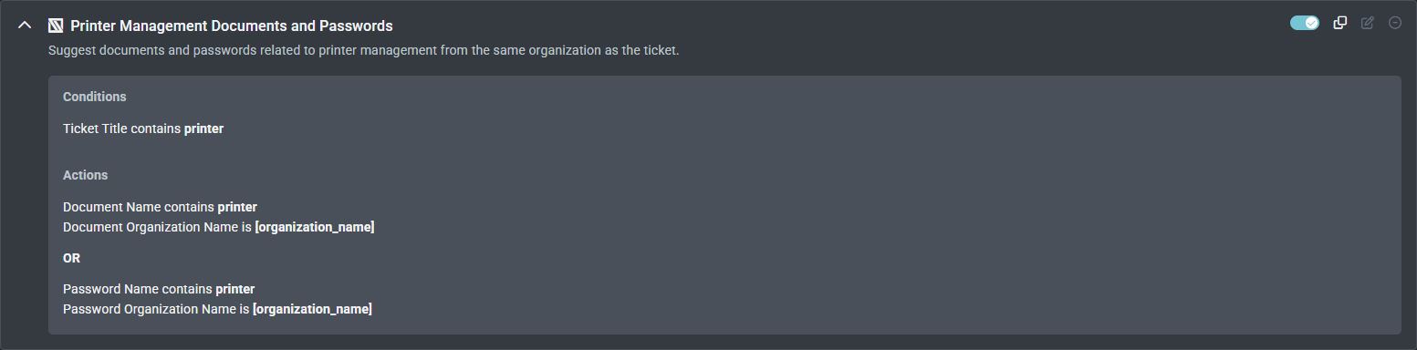The width and height of the screenshot is (1417, 350).
Task: Click the [organization_name] variable in the Password line
Action: tap(312, 309)
